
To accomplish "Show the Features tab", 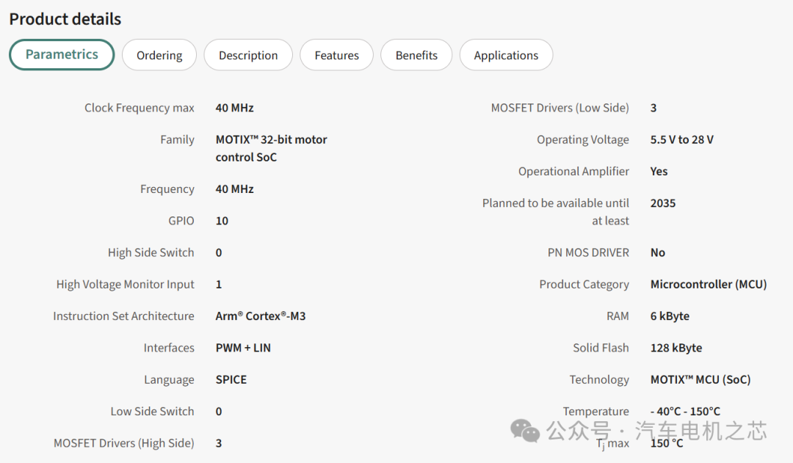I will (x=337, y=55).
